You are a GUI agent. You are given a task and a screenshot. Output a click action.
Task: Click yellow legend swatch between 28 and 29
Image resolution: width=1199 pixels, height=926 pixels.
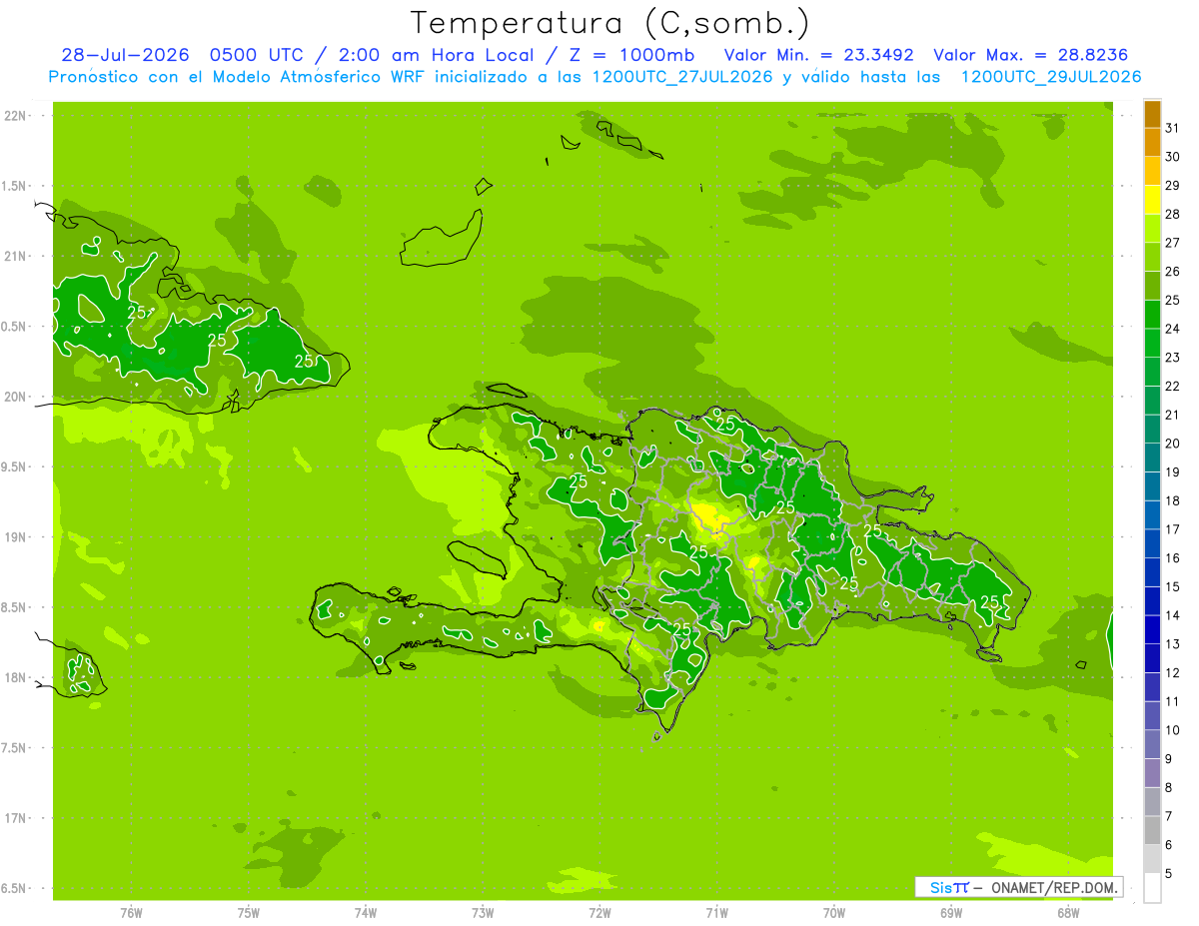pyautogui.click(x=1152, y=200)
